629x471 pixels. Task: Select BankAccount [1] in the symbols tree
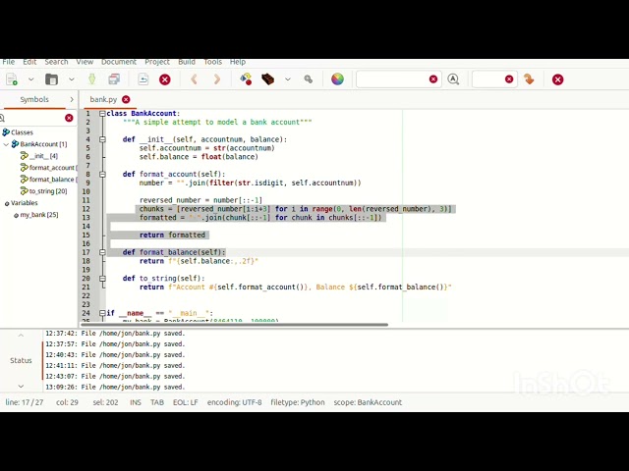coord(43,144)
